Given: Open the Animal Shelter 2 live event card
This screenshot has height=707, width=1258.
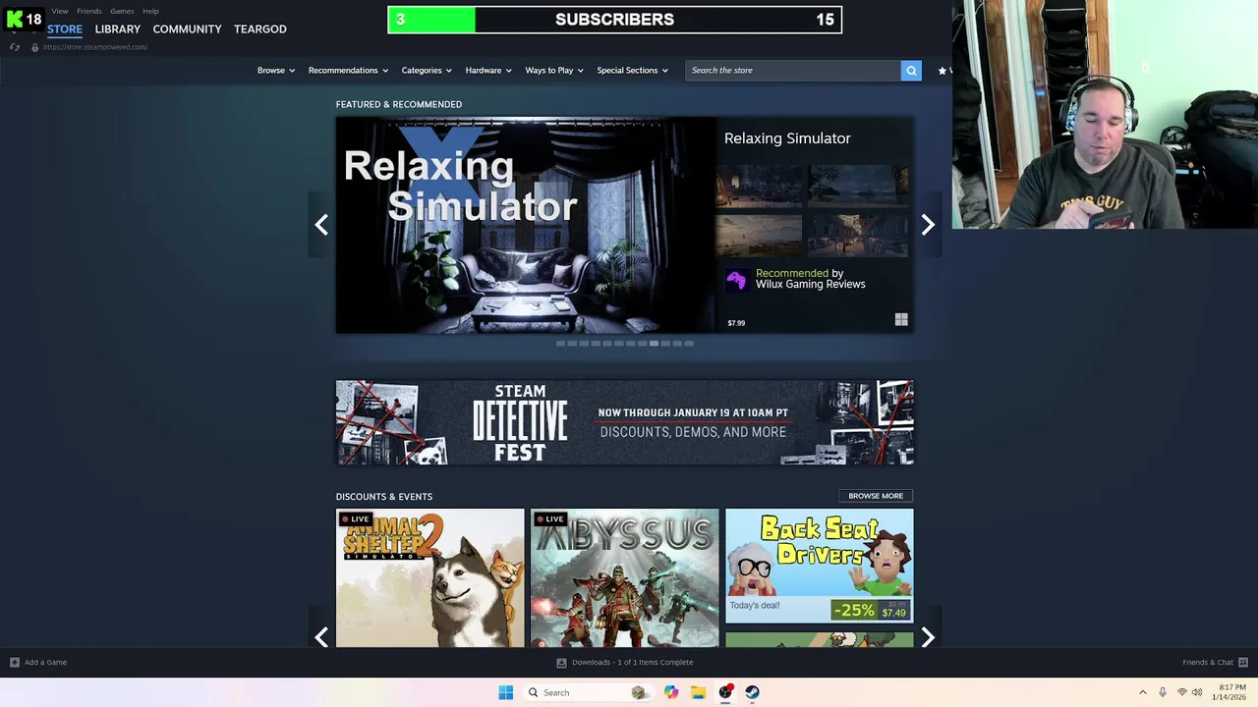Looking at the screenshot, I should coord(430,577).
